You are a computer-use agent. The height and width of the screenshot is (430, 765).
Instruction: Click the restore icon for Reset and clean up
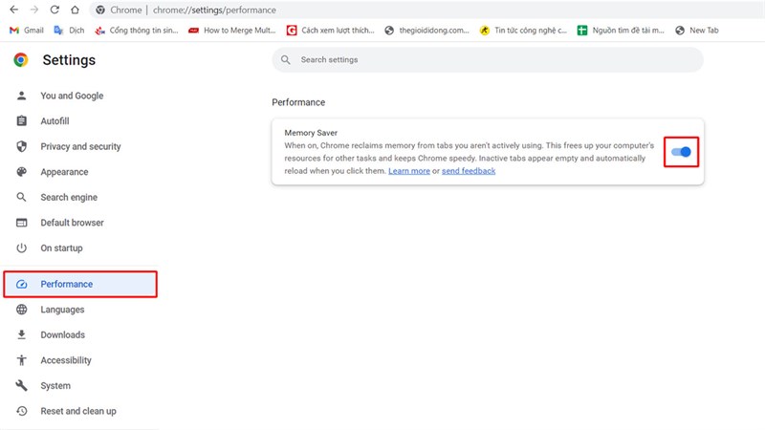point(21,411)
